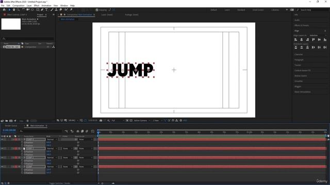Open the File menu

pyautogui.click(x=3, y=6)
